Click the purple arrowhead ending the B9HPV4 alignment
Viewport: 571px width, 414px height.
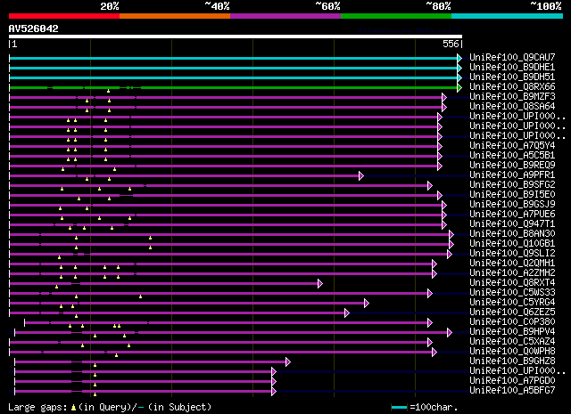(450, 333)
